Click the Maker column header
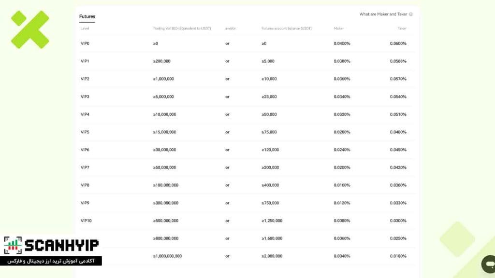 (339, 28)
